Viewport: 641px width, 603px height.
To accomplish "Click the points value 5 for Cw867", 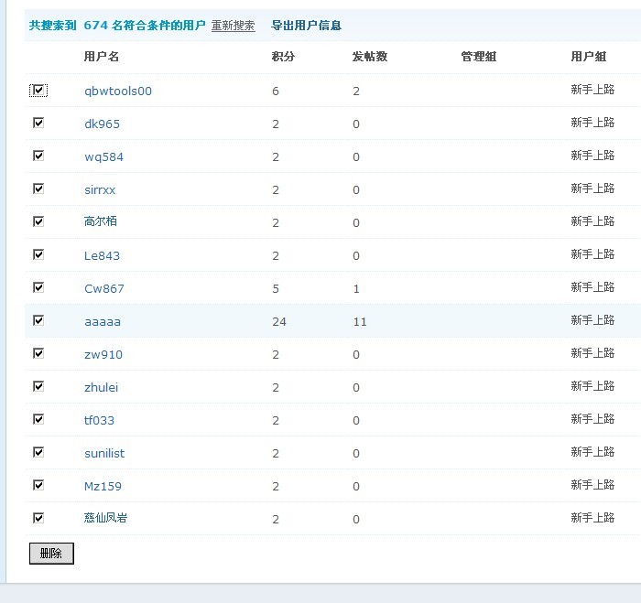I will [x=276, y=289].
